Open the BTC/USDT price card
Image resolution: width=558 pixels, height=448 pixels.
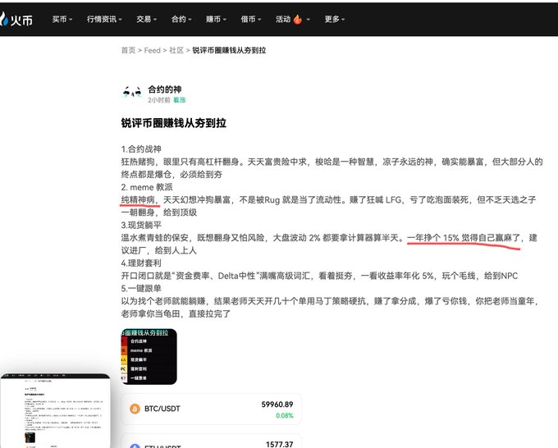pyautogui.click(x=212, y=409)
